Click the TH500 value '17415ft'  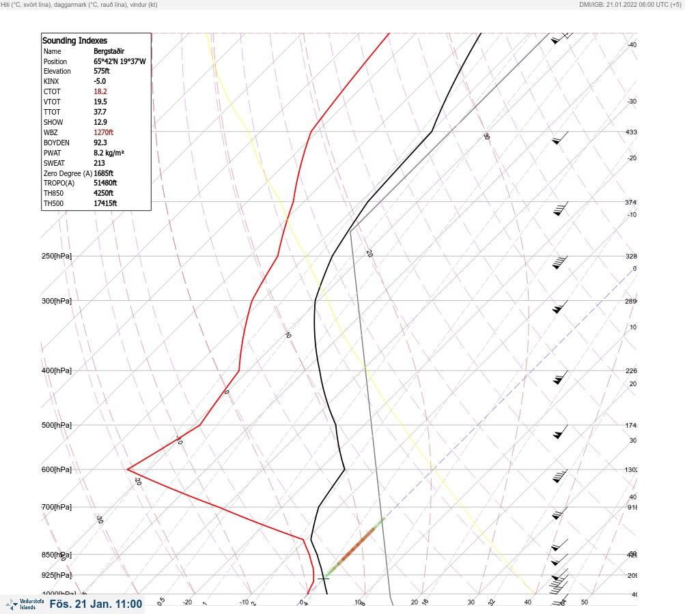point(105,203)
